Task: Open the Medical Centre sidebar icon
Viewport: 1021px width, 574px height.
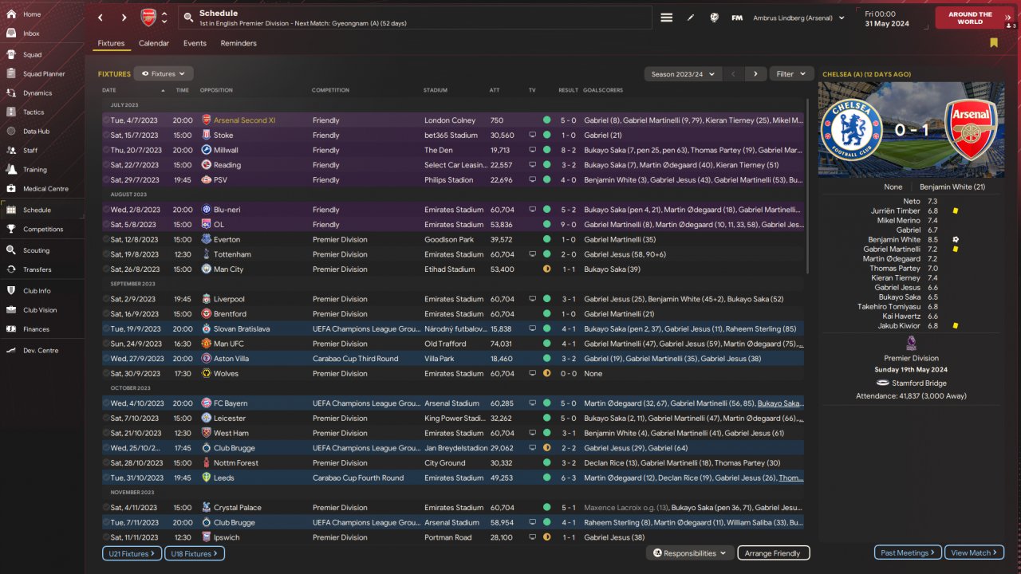Action: pyautogui.click(x=12, y=189)
